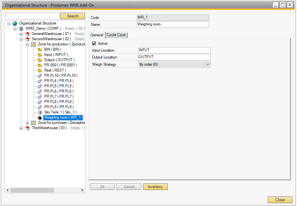Screen dimensions: 297x206
Task: Click the globe icon beside Organizational Structure
Action: tap(14, 24)
